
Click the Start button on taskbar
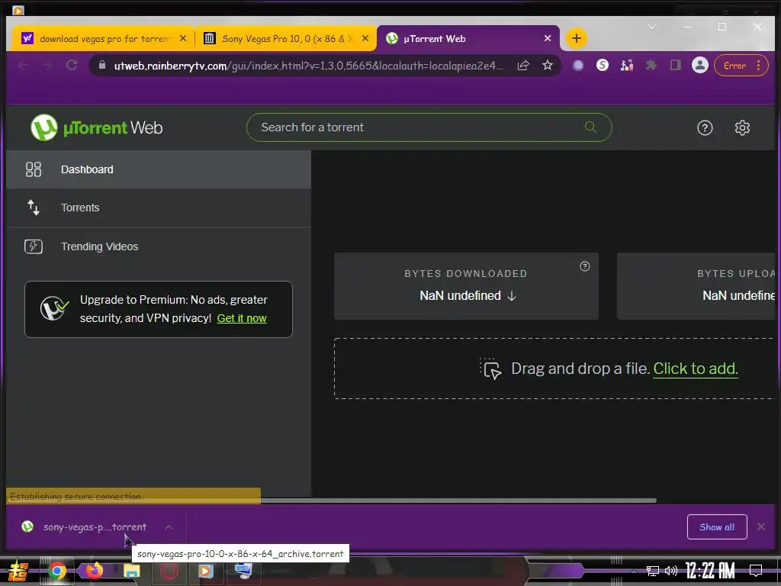(x=18, y=572)
